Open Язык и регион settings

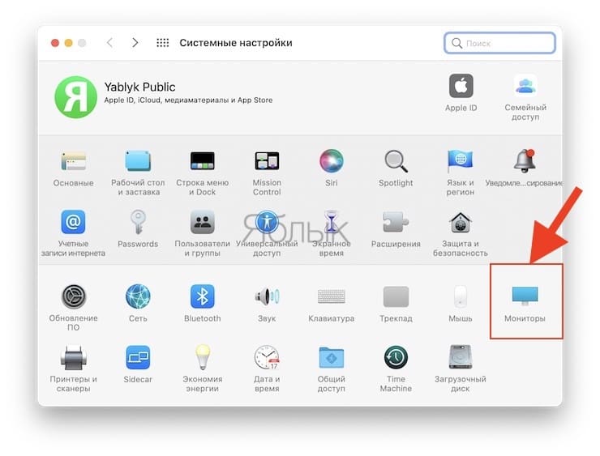pyautogui.click(x=461, y=161)
